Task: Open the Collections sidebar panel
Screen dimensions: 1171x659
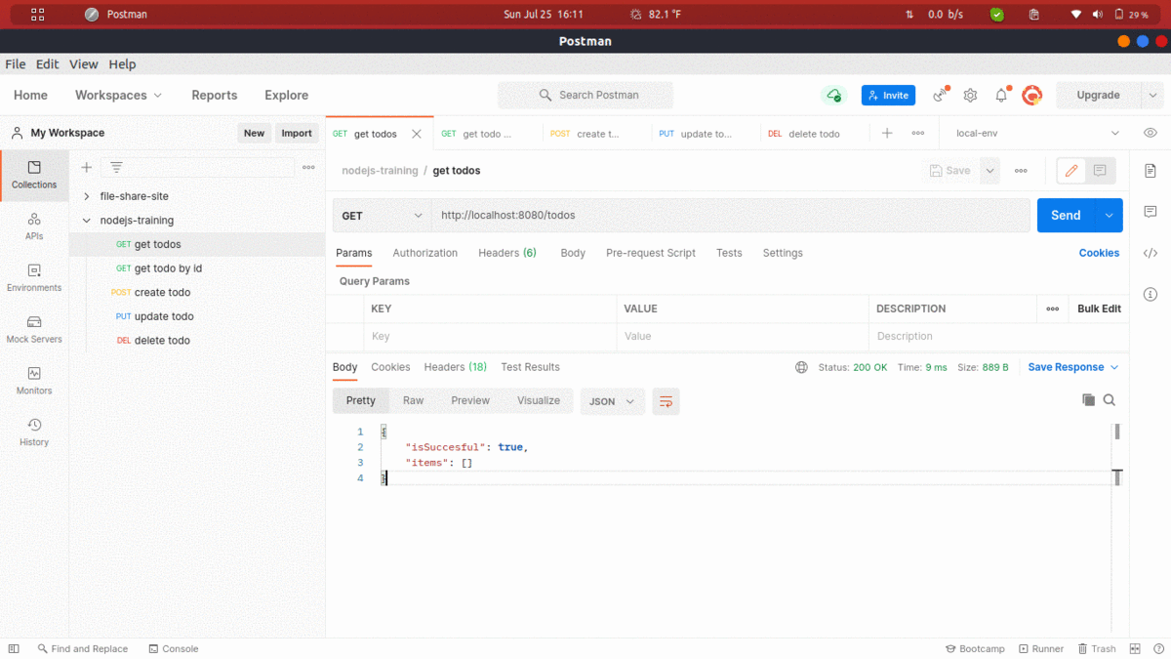Action: [x=34, y=175]
